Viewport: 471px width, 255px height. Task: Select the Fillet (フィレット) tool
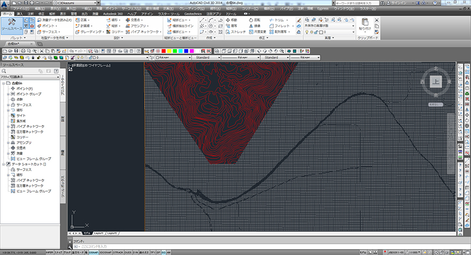click(280, 26)
